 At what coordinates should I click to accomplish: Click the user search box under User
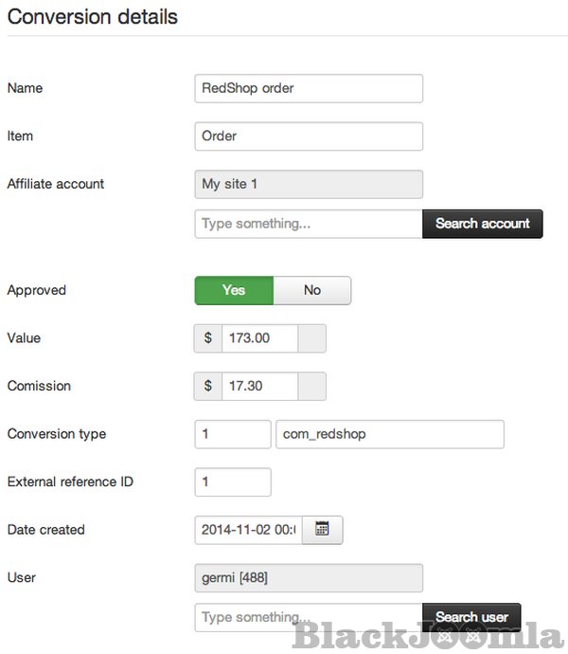click(308, 617)
